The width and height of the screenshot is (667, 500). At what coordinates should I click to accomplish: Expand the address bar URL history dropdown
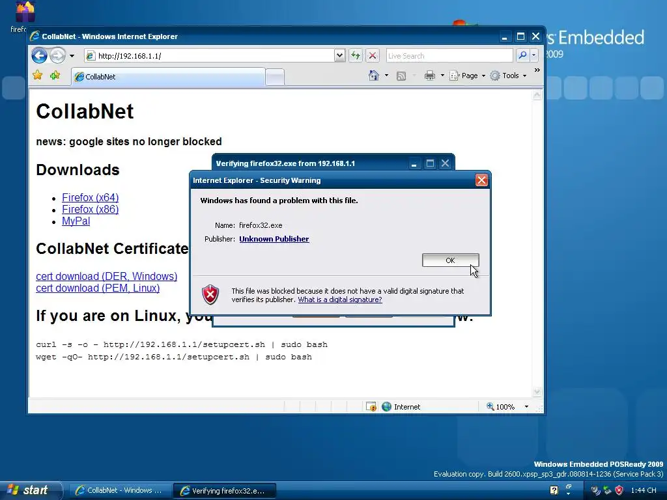[339, 56]
